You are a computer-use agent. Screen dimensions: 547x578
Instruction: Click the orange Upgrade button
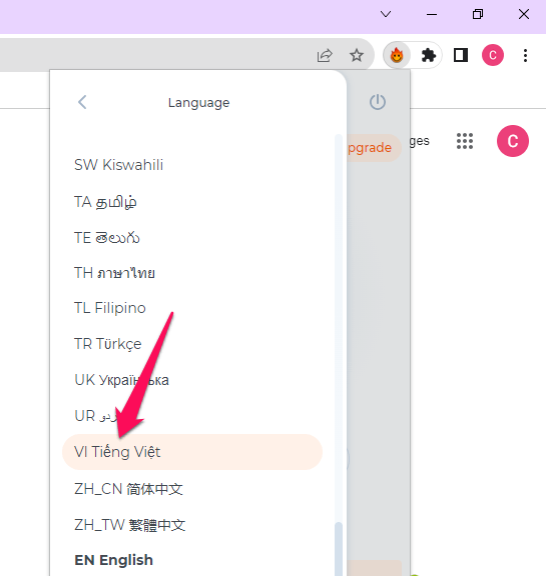click(373, 148)
